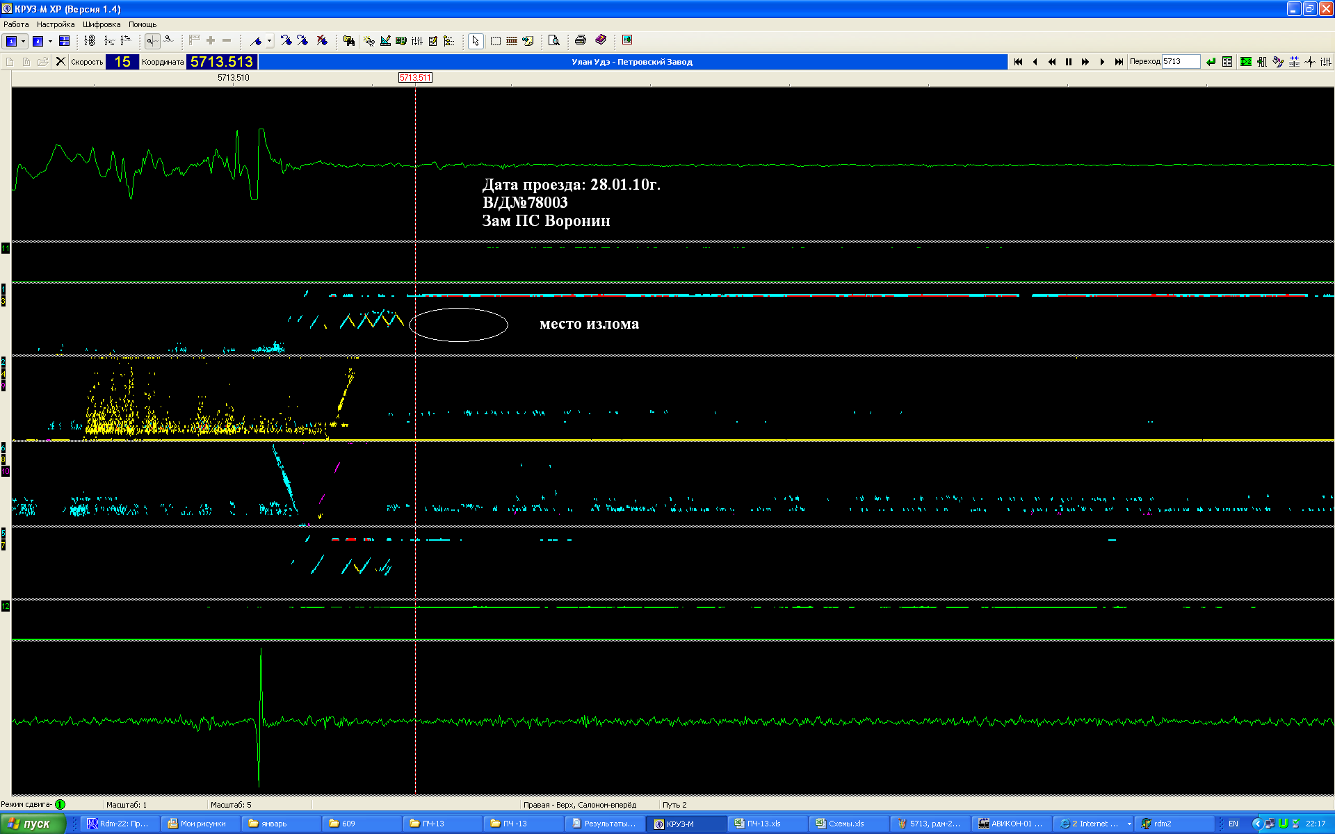Click the printer icon in toolbar

point(581,40)
